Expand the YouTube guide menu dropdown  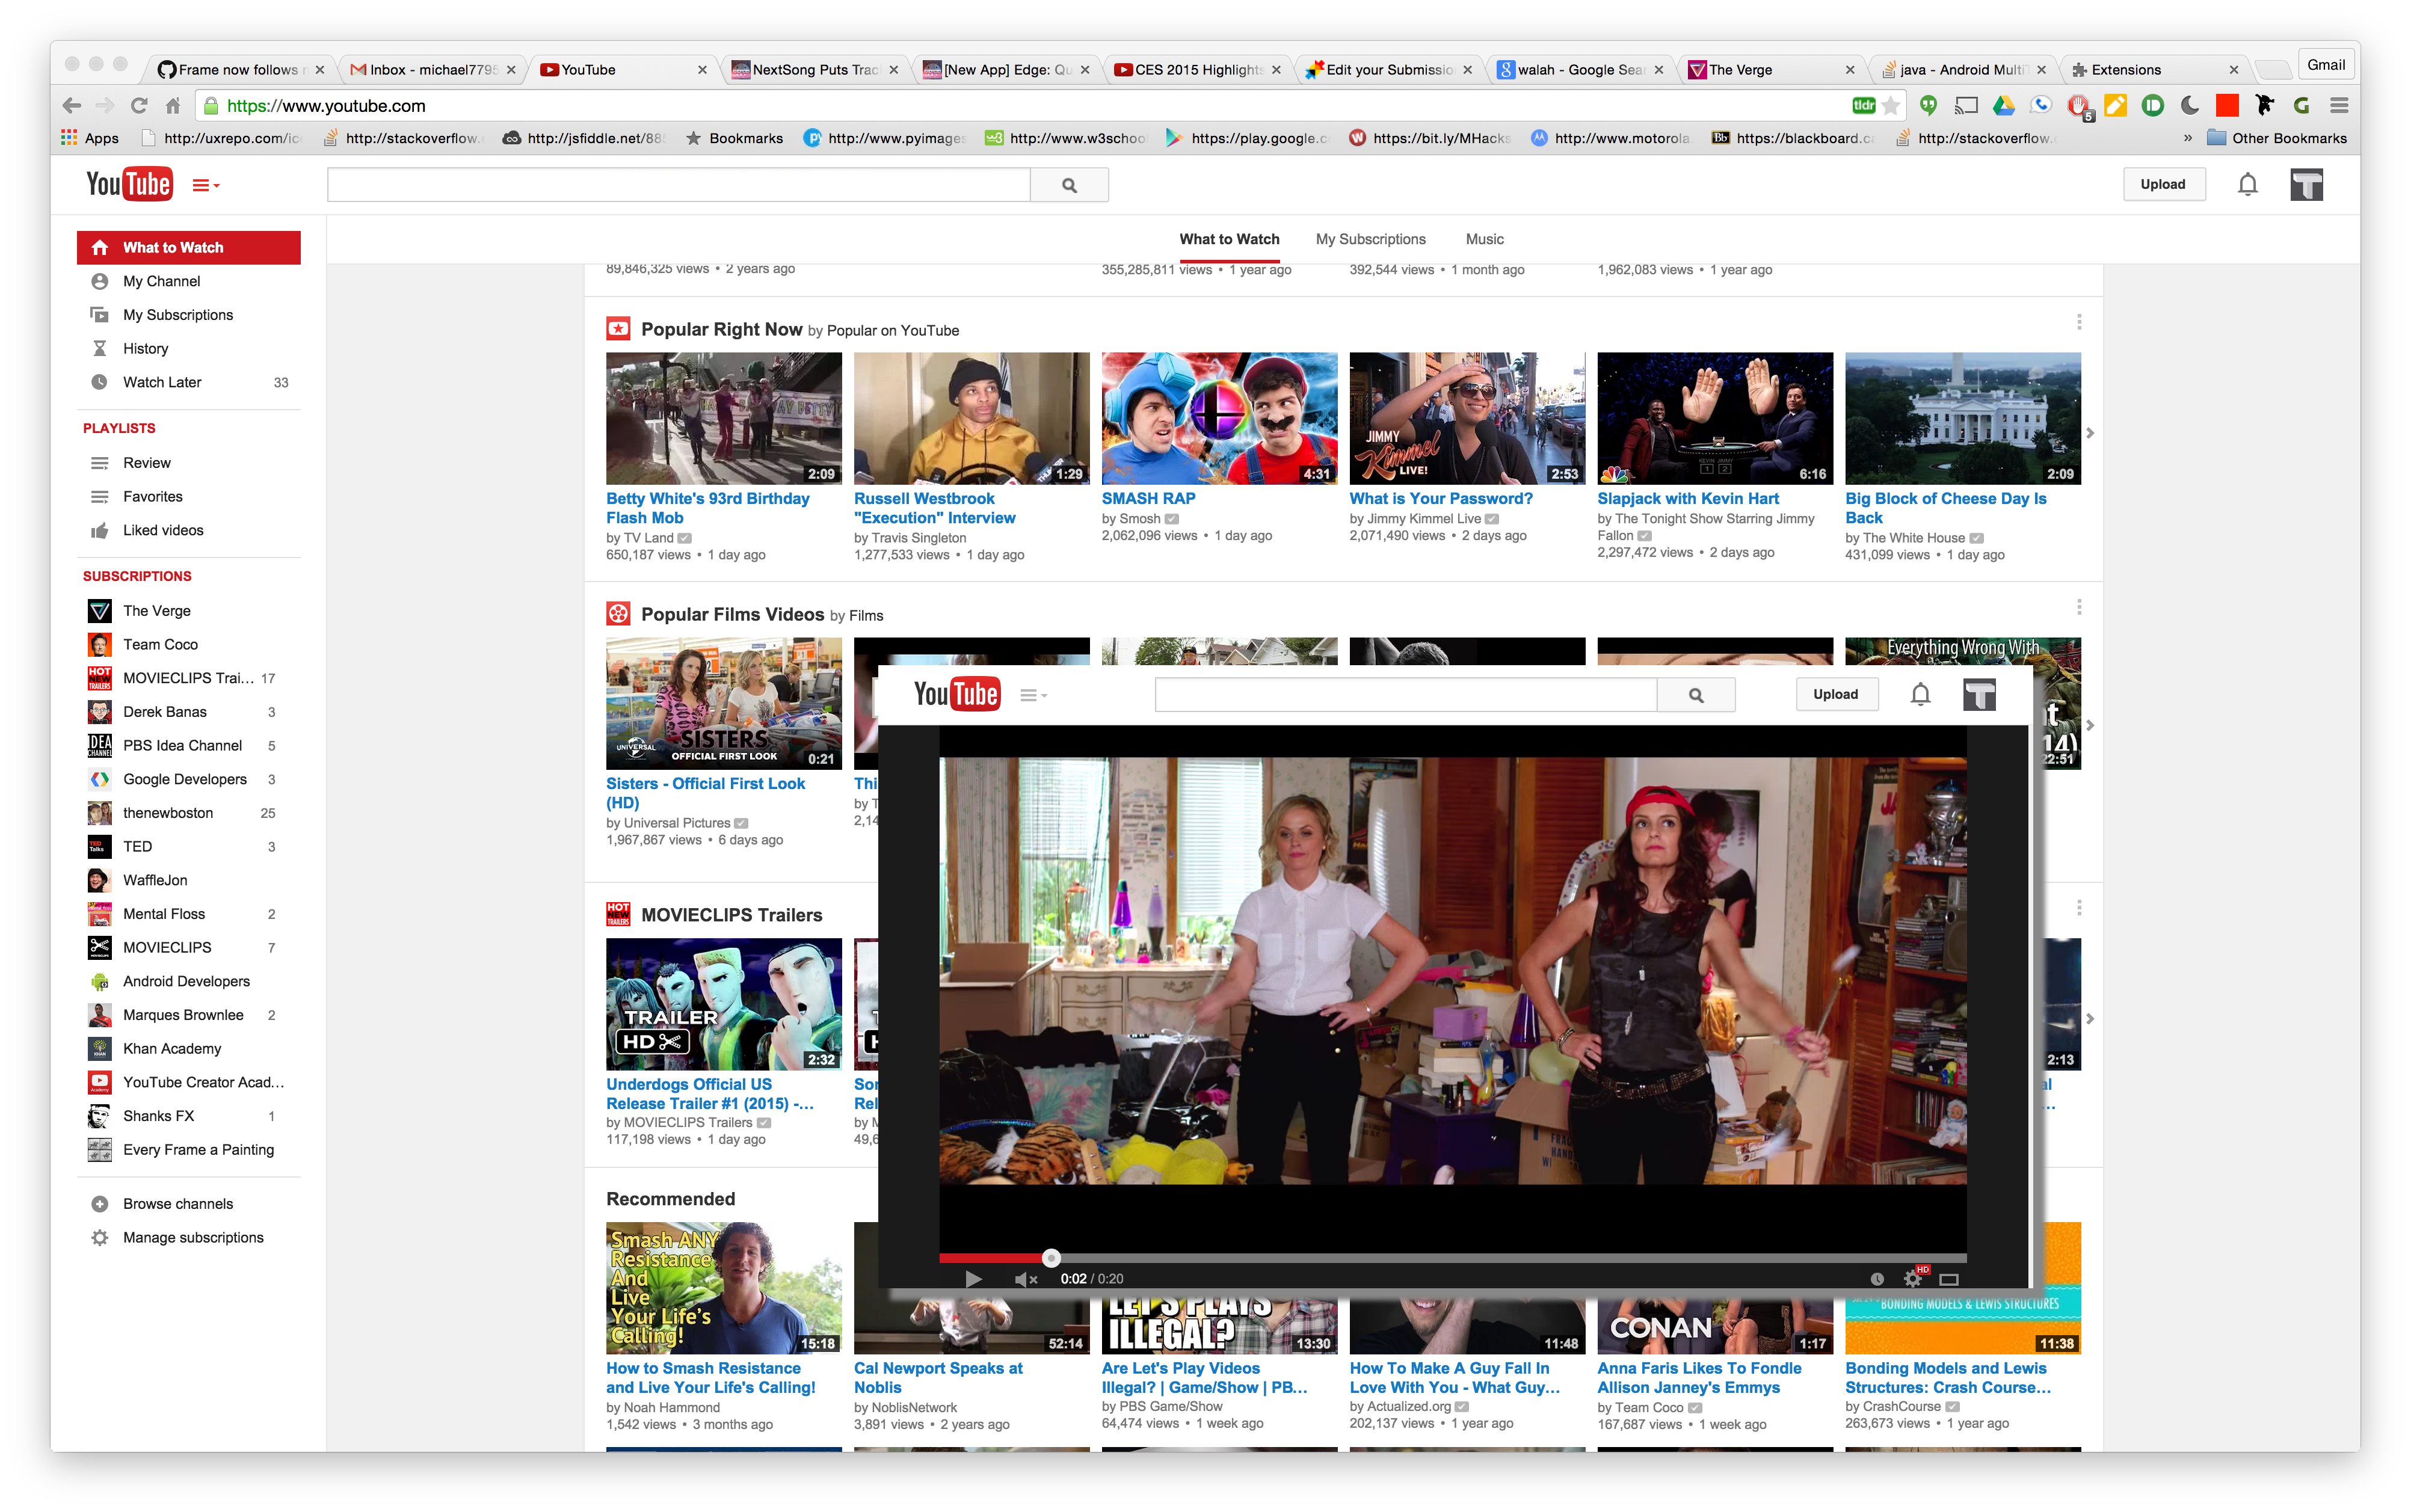point(205,185)
